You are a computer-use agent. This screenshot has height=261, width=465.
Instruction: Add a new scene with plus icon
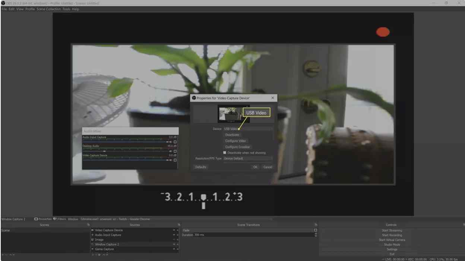coord(3,255)
